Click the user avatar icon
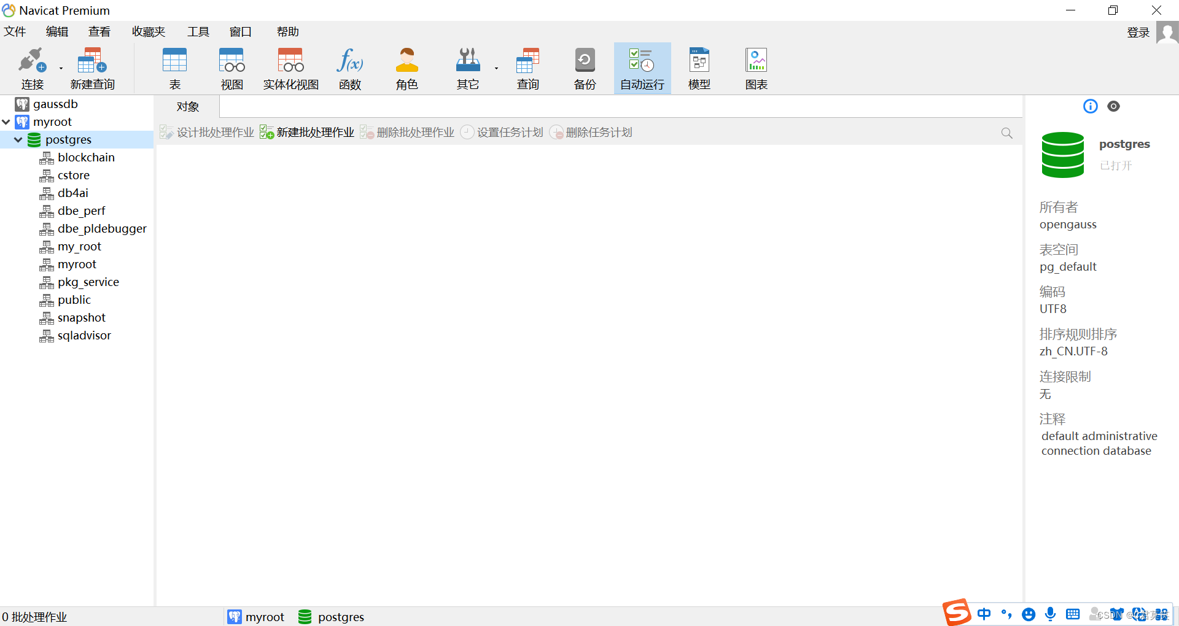Viewport: 1179px width, 626px height. [1167, 33]
